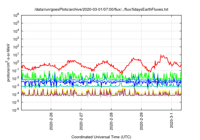The image size is (200, 140).
Task: Click the protons/cm²-s-sr-MeV y-axis title
Action: (x=8, y=62)
